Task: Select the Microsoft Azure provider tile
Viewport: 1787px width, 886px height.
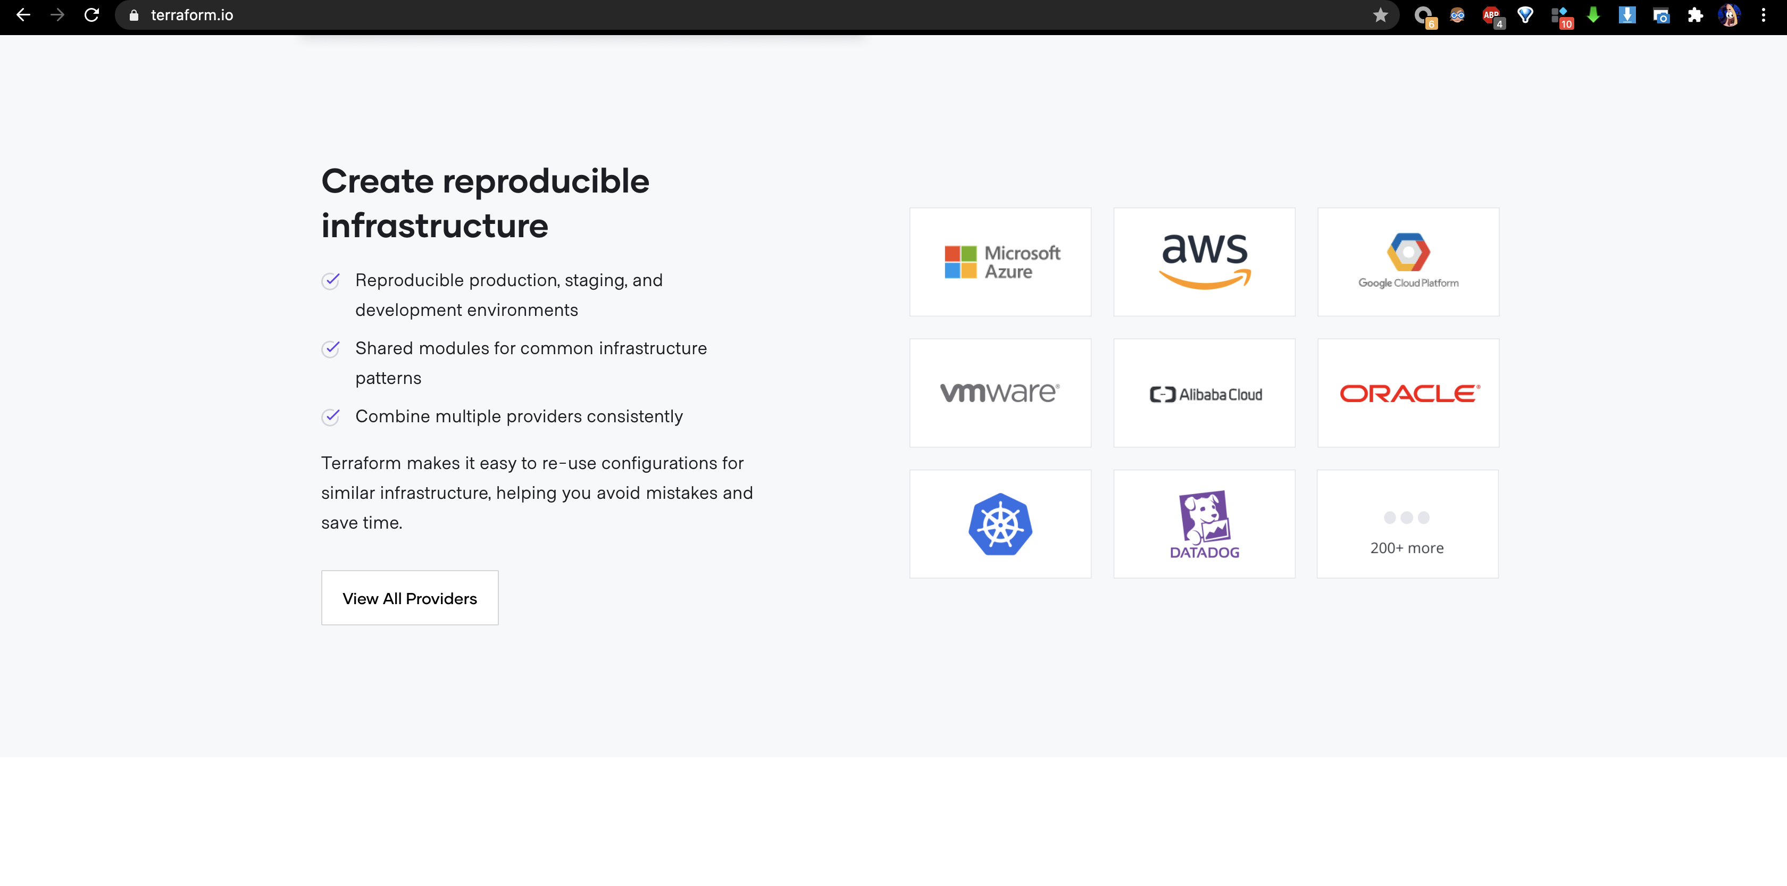Action: (x=1000, y=262)
